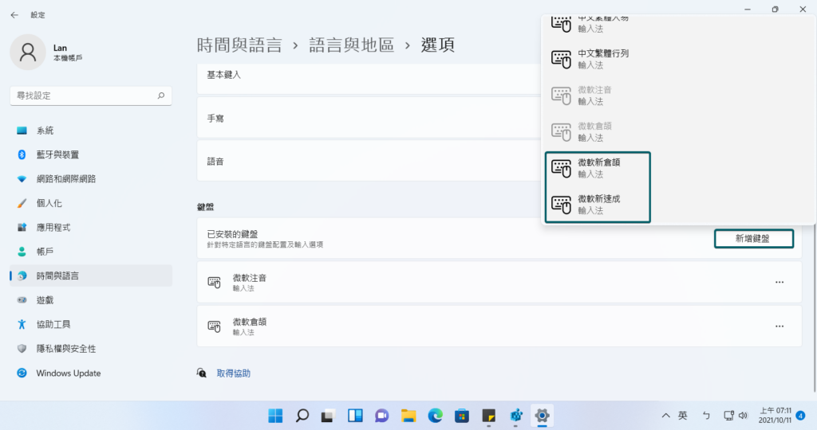Open the notification count badge

801,416
